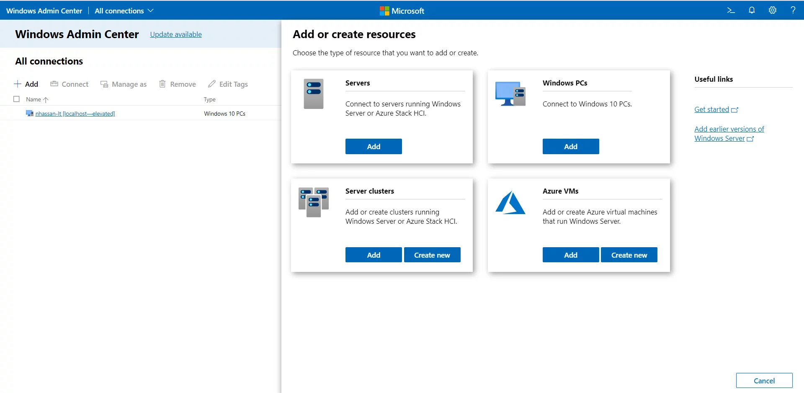Tick the select-all connections checkbox
The height and width of the screenshot is (393, 804).
click(17, 99)
